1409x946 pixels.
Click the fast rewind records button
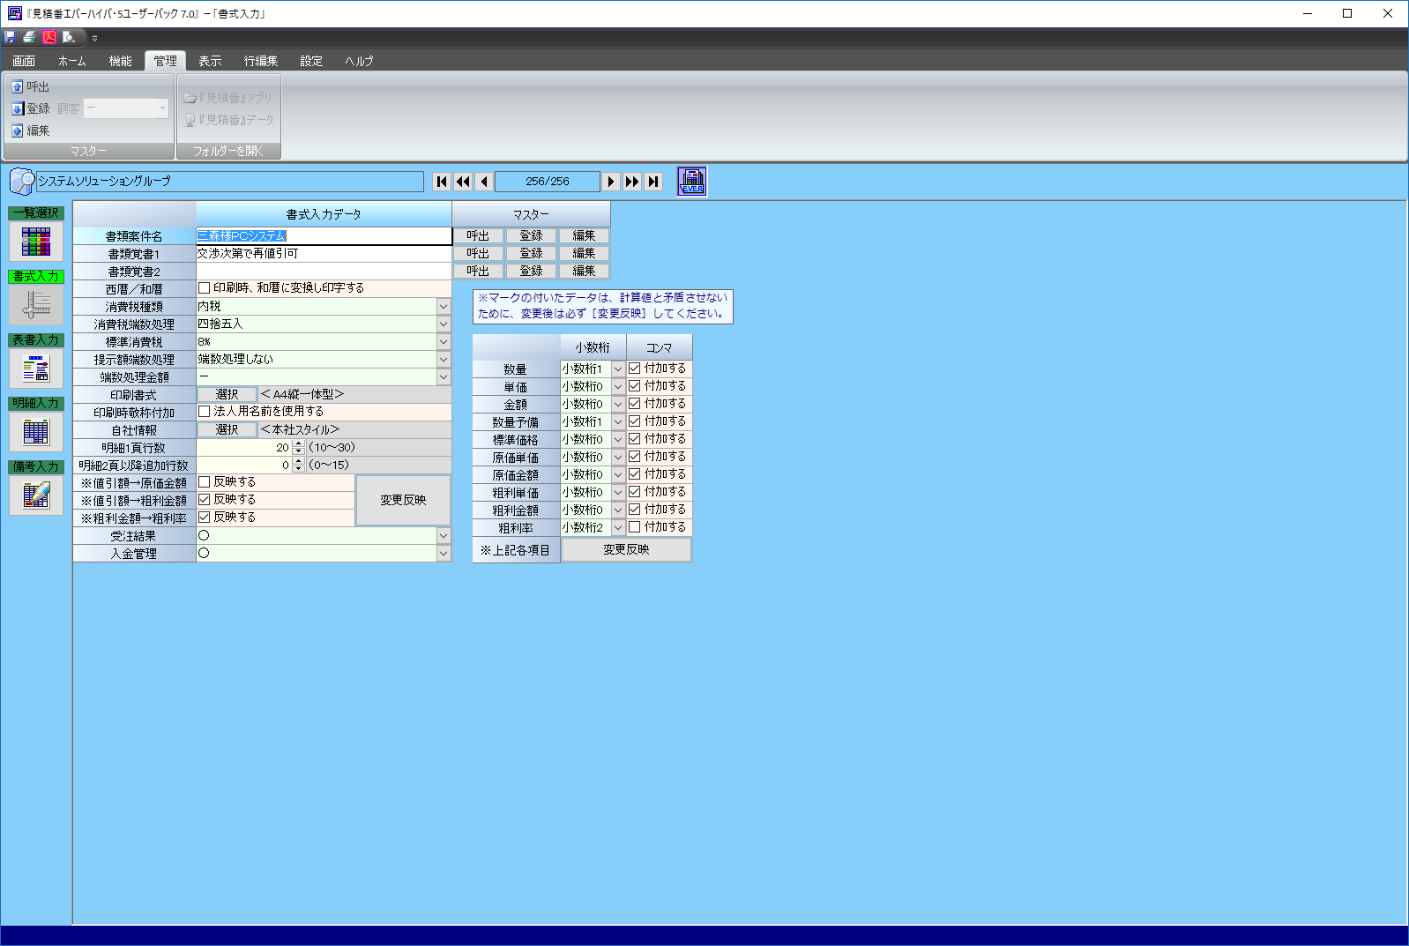click(x=463, y=182)
